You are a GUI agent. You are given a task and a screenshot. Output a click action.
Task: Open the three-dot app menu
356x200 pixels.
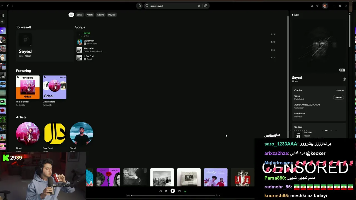pos(2,6)
